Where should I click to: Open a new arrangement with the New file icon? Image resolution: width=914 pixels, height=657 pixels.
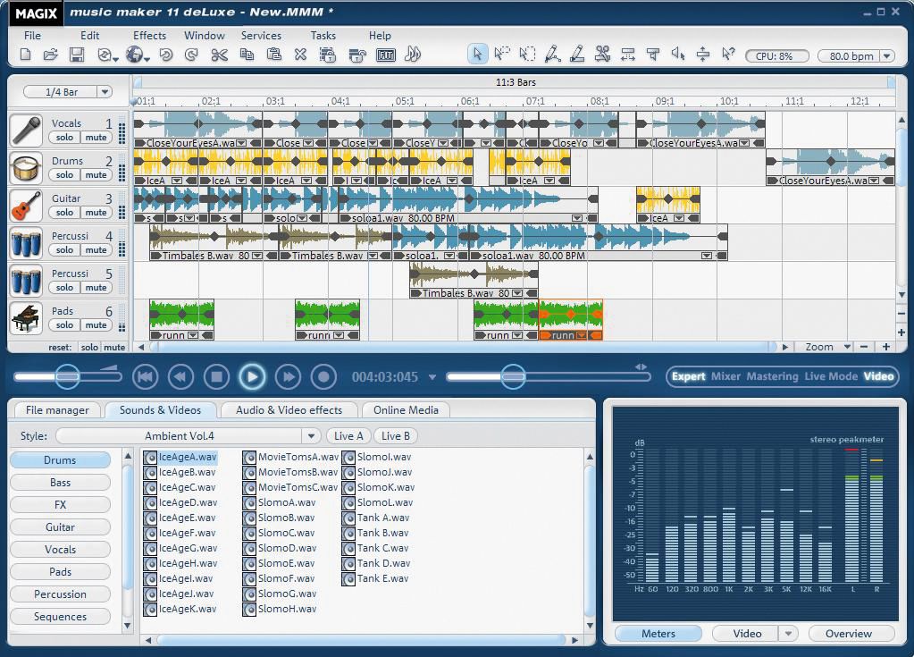25,55
